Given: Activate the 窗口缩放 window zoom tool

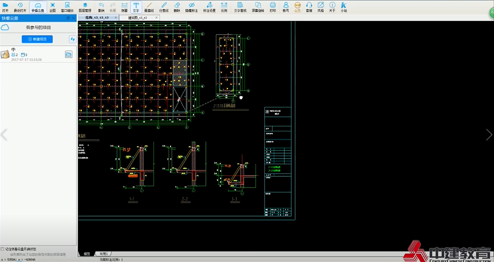Looking at the screenshot, I should point(67,7).
